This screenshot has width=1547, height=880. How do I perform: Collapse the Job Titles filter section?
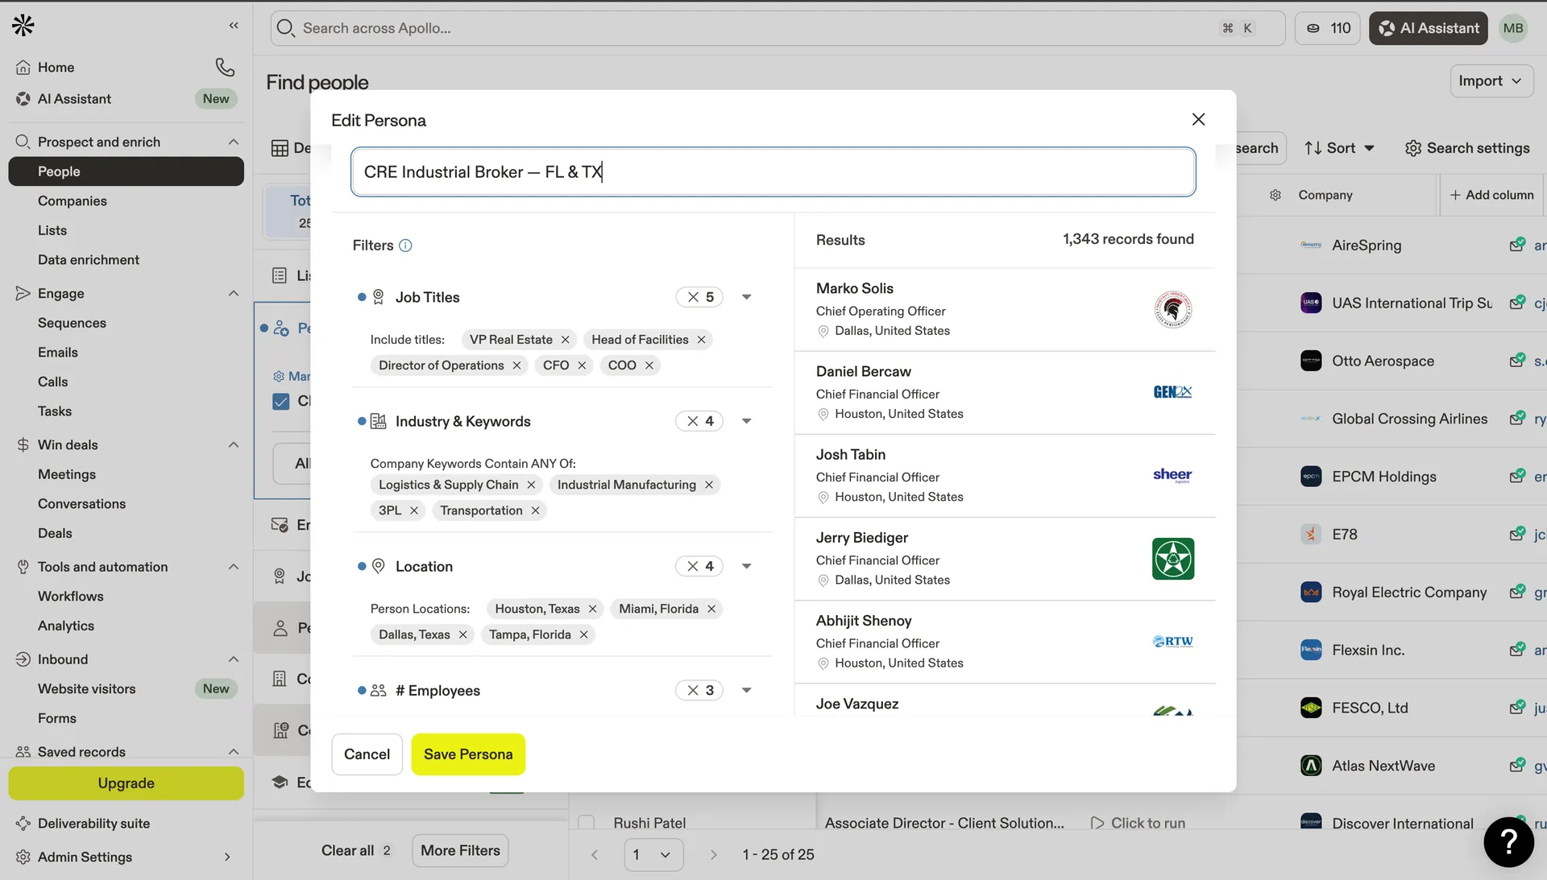(746, 297)
